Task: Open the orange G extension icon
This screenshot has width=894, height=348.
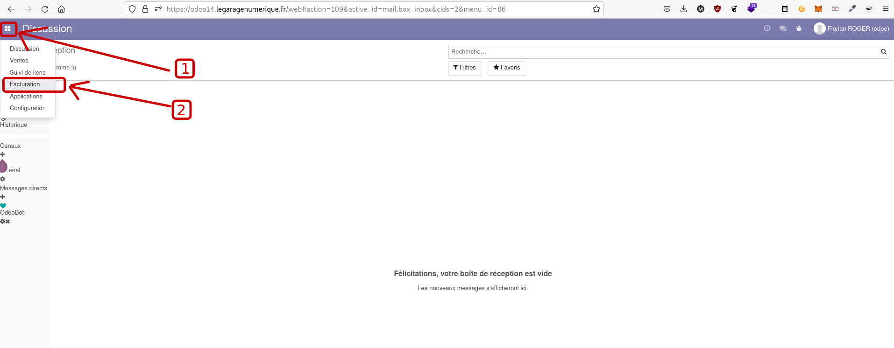Action: (802, 9)
